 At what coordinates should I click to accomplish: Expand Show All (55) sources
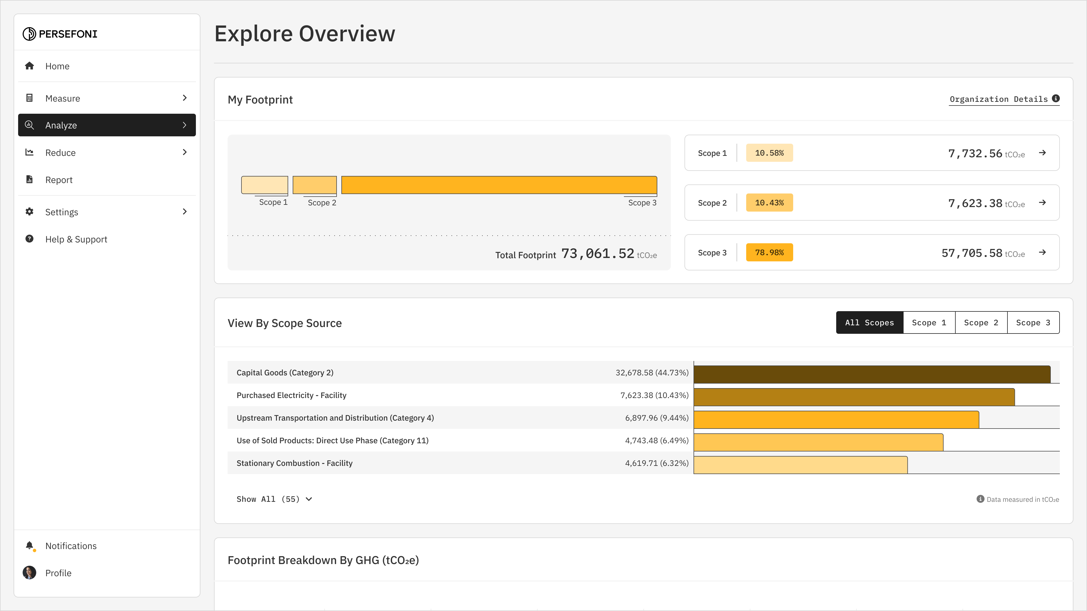pos(274,499)
